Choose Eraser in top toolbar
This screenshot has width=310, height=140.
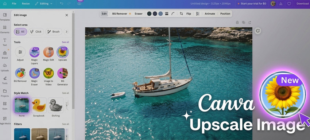(x=138, y=13)
